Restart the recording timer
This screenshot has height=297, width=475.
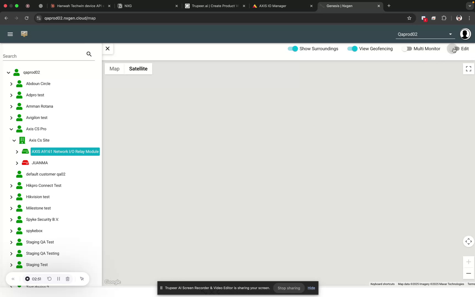49,279
